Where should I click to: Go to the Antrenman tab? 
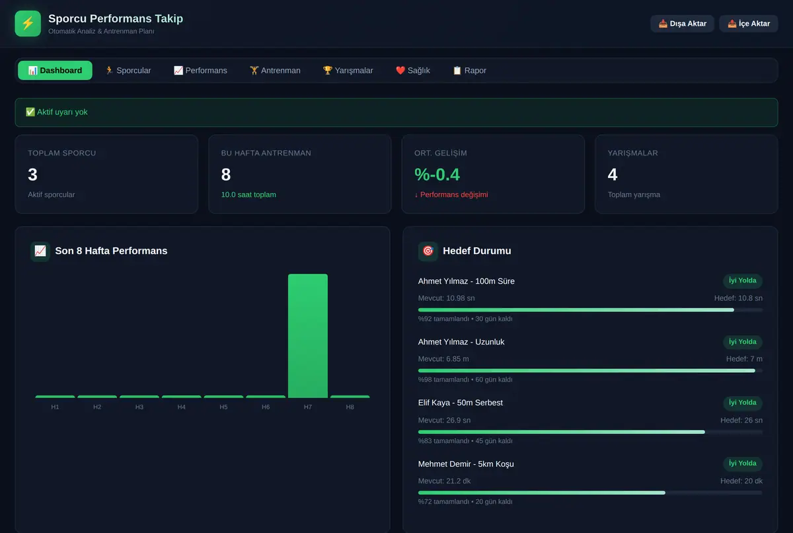275,71
